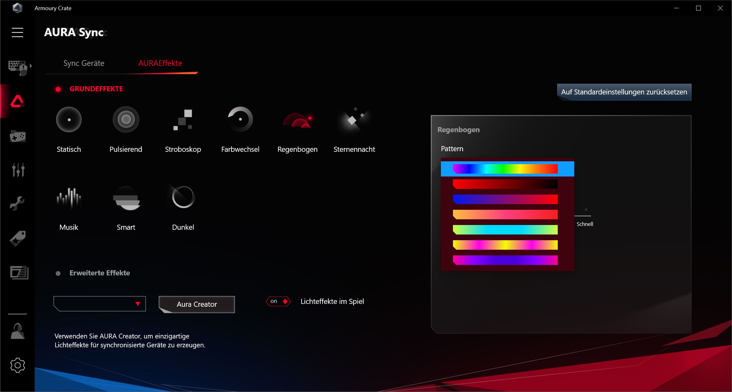732x392 pixels.
Task: Expand the Devices submenu arrow in the sidebar
Action: (x=31, y=66)
